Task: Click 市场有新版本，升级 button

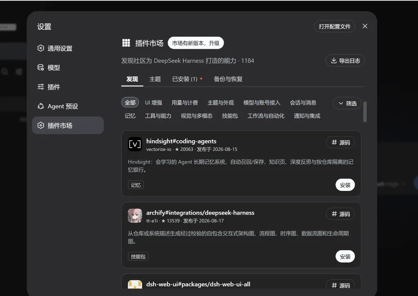Action: [196, 43]
